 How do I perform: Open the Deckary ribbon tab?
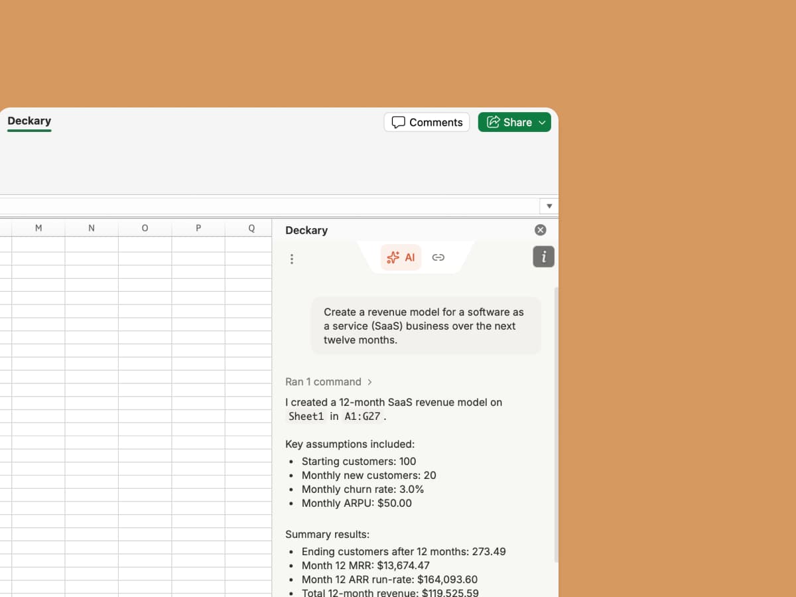(x=29, y=121)
